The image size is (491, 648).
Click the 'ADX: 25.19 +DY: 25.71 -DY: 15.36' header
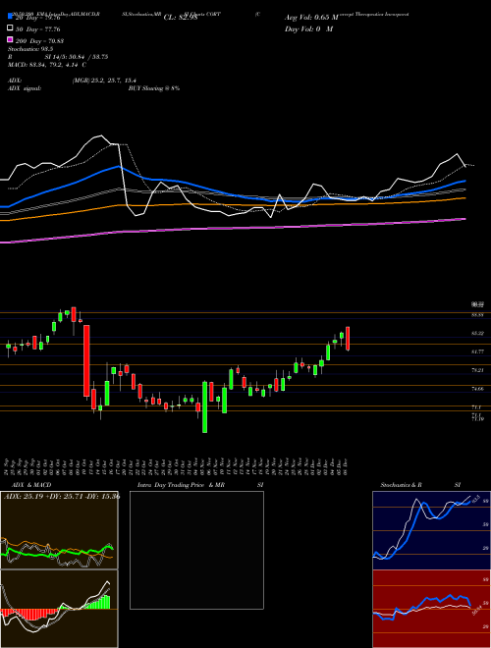[x=62, y=496]
